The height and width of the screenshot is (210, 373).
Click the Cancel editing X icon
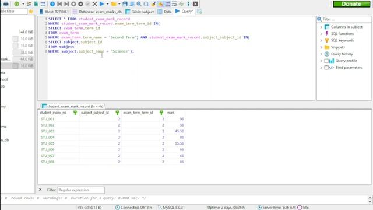click(x=94, y=4)
